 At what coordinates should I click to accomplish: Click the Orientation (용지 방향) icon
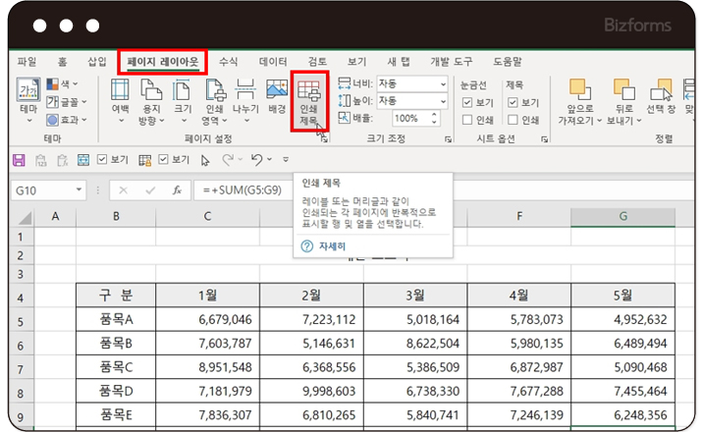tap(151, 101)
